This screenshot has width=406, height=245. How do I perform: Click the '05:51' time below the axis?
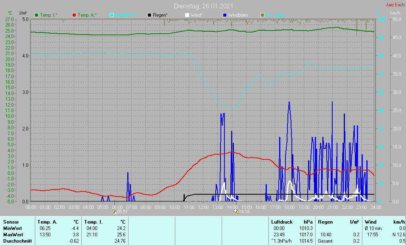pos(122,212)
